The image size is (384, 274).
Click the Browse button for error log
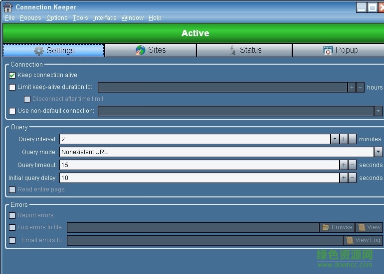(x=337, y=227)
